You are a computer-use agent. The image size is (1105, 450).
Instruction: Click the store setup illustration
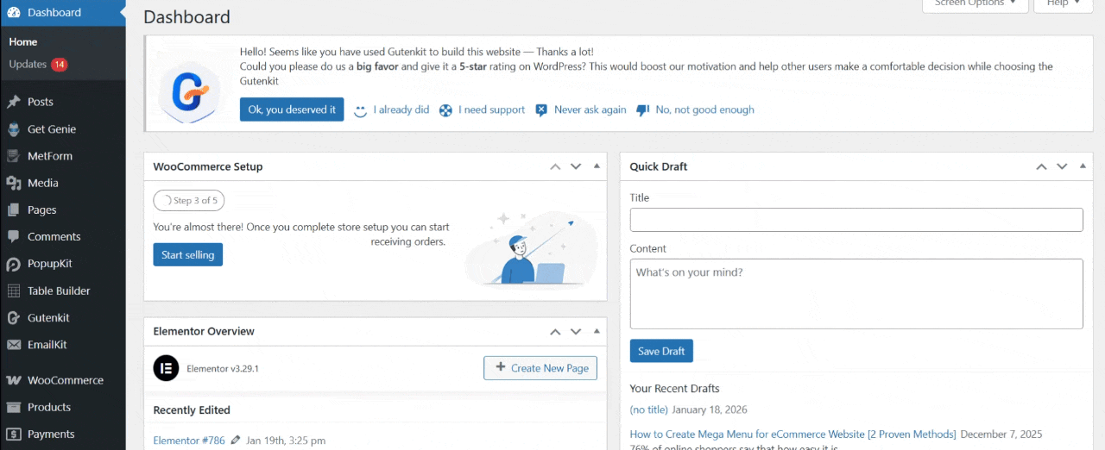pos(532,248)
